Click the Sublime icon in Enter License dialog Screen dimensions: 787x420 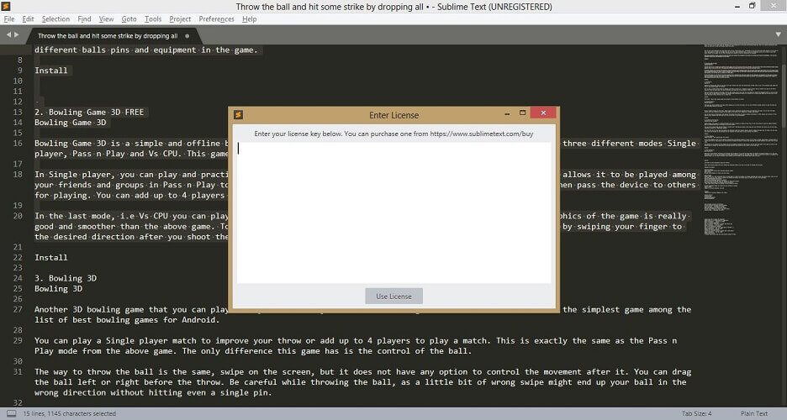(239, 115)
